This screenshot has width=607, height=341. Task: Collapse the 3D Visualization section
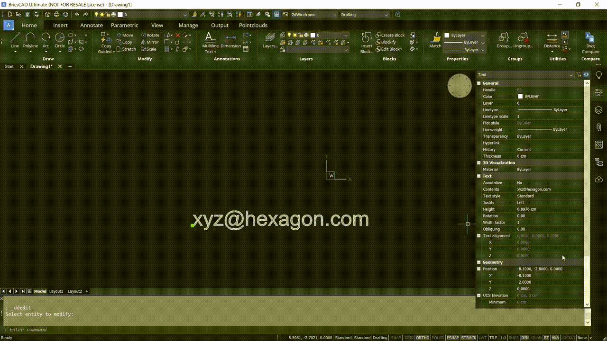tap(479, 163)
